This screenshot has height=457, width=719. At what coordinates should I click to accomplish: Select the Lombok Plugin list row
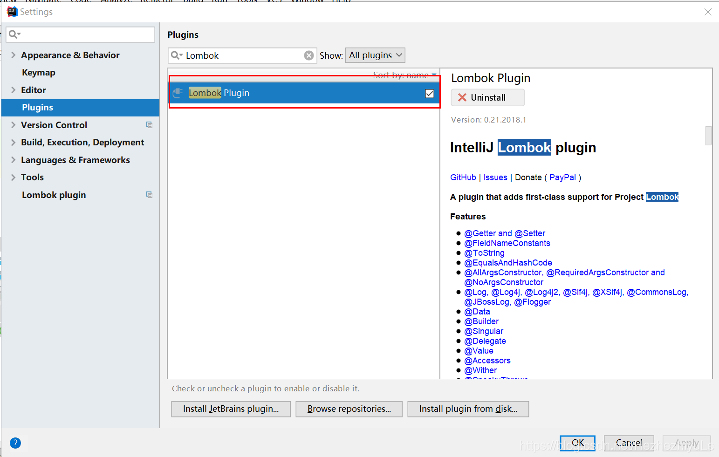(x=304, y=93)
